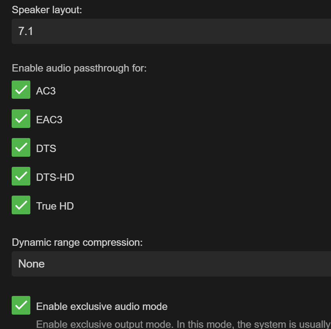Click the True HD label text
Viewport: 331px width, 329px height.
(55, 206)
